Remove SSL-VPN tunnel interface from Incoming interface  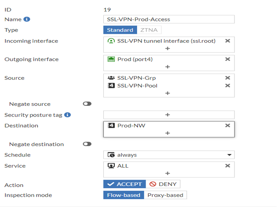tap(228, 41)
